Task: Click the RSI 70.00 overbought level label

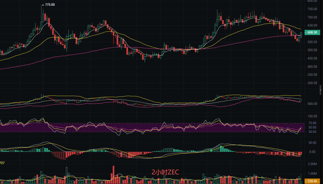Action: pos(312,123)
